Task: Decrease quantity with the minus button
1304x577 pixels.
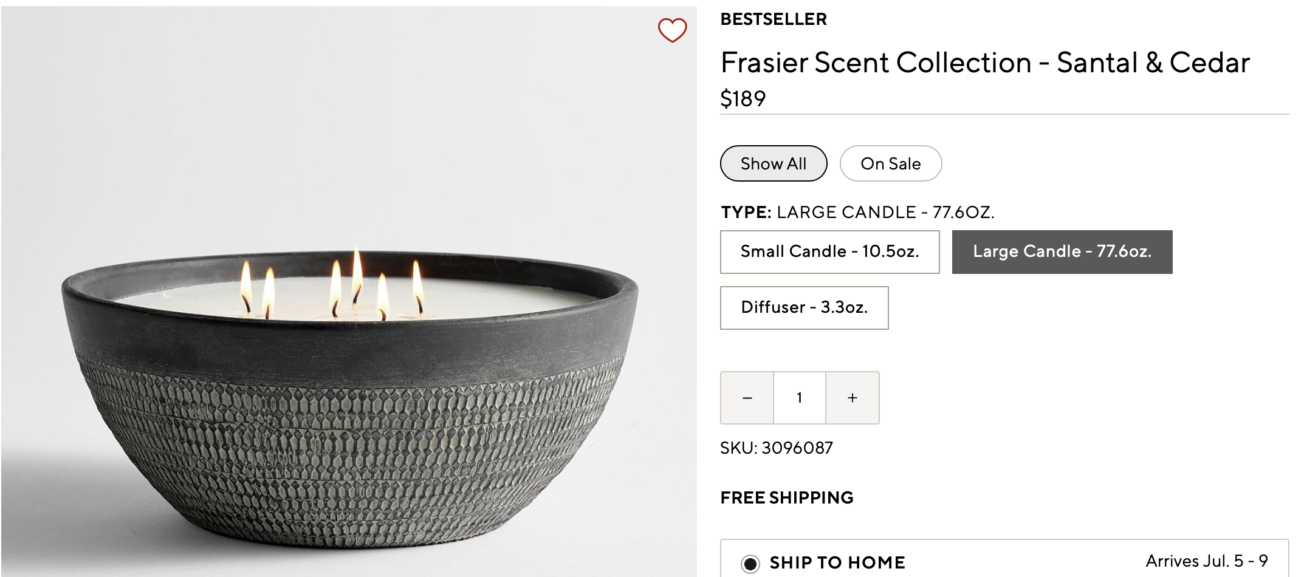Action: point(747,398)
